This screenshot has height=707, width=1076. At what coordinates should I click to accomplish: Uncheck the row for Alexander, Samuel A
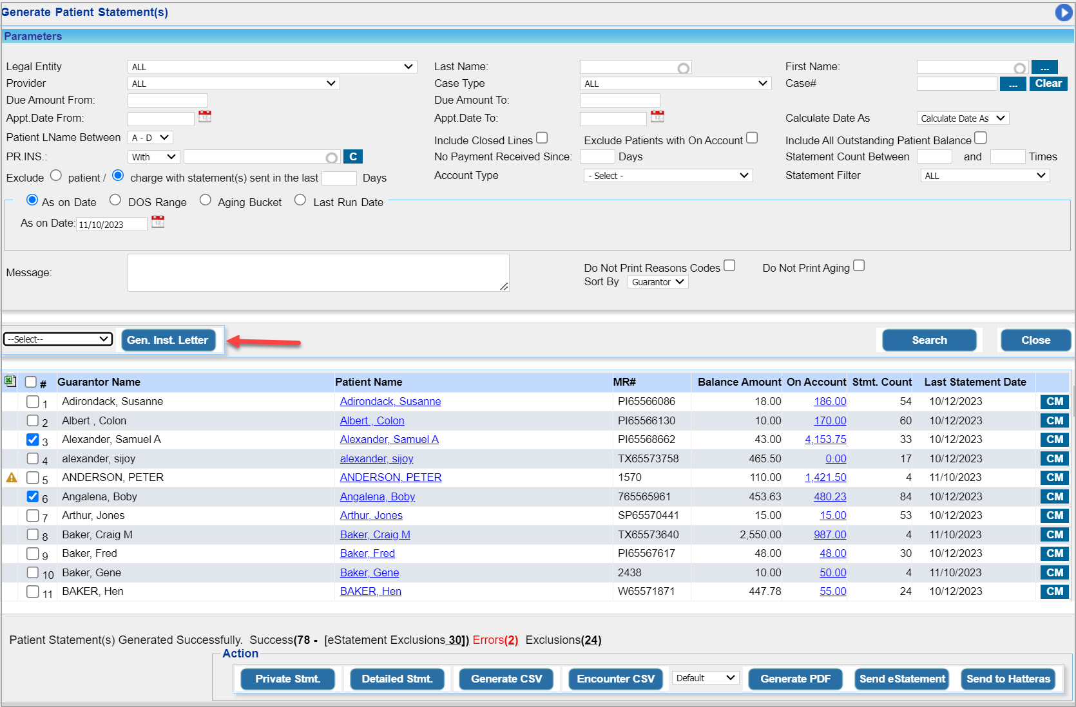[x=33, y=440]
